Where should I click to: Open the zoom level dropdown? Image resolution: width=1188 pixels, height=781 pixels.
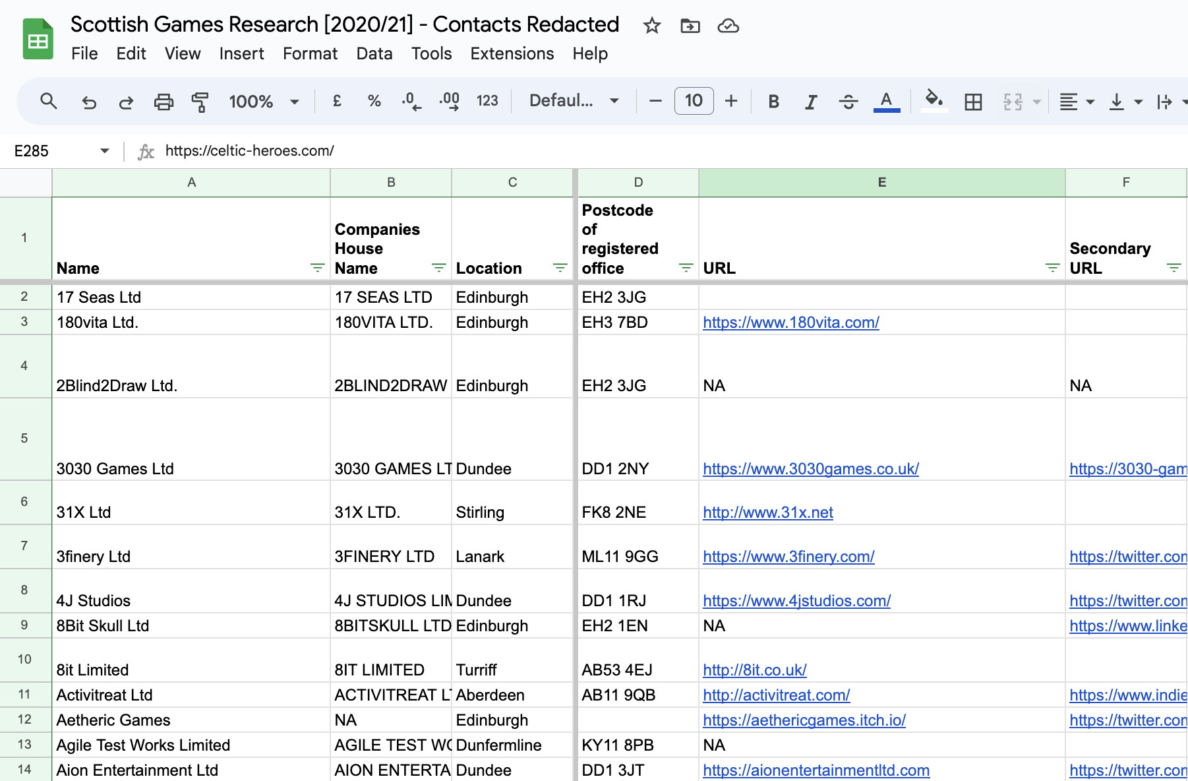[x=264, y=102]
